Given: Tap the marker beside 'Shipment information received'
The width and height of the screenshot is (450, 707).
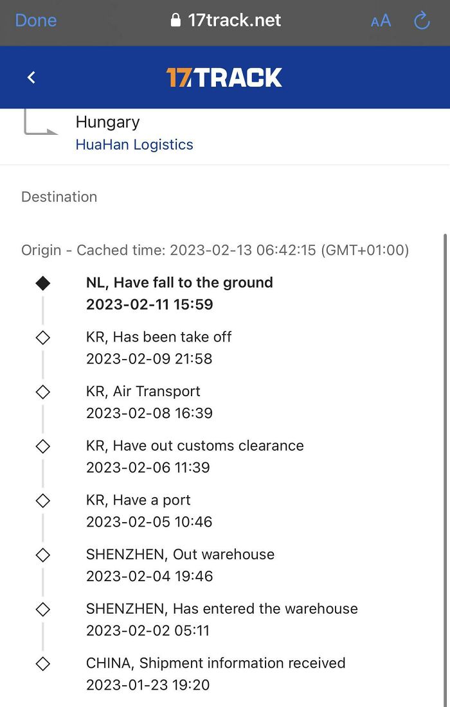Looking at the screenshot, I should pyautogui.click(x=42, y=663).
